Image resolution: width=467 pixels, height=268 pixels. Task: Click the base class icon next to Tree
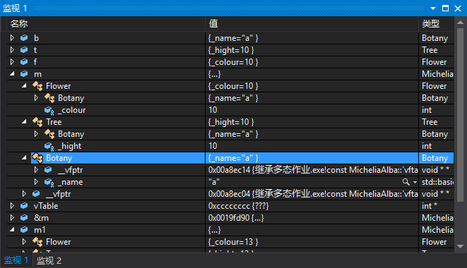click(37, 122)
